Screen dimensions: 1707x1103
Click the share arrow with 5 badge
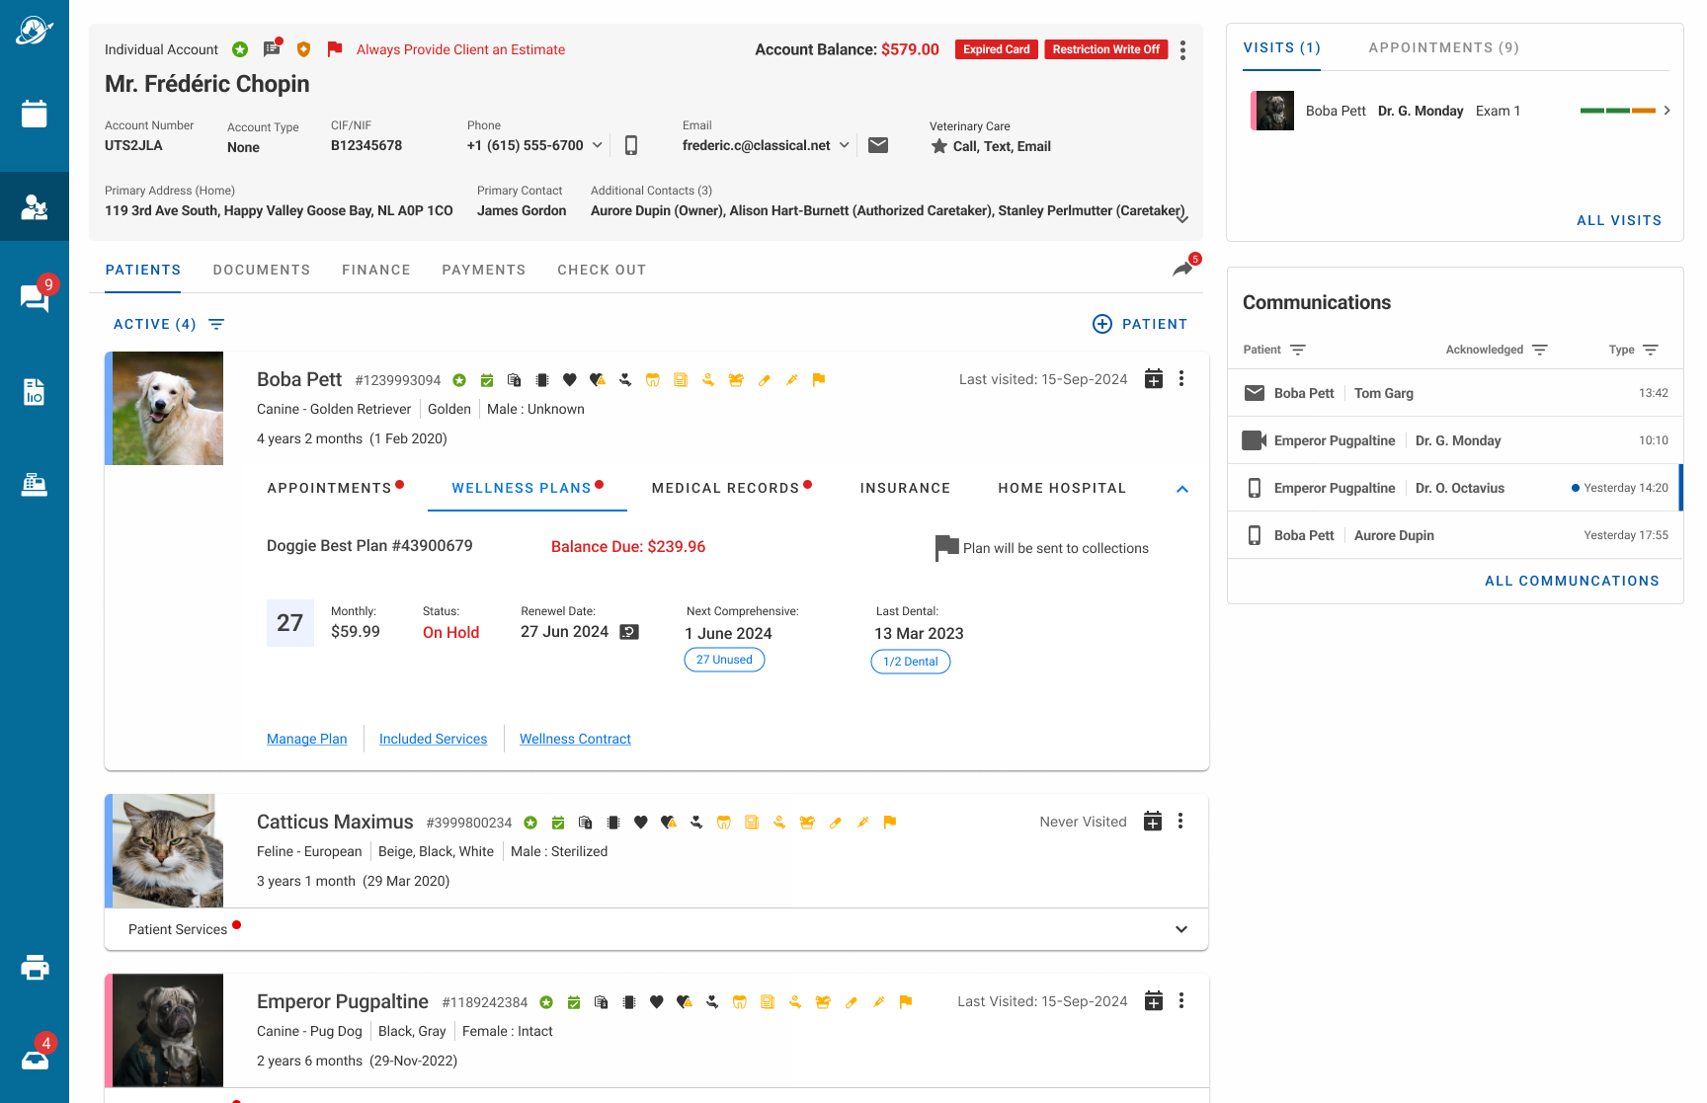1182,269
